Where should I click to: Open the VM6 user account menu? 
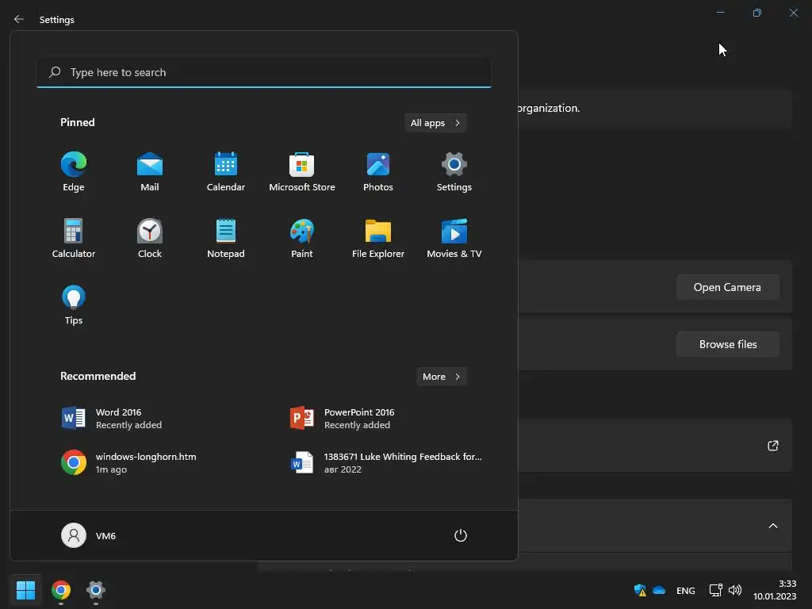tap(89, 535)
